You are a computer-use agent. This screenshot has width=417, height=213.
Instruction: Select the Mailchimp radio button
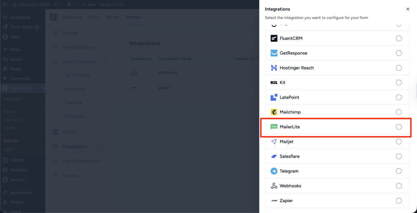(x=399, y=112)
